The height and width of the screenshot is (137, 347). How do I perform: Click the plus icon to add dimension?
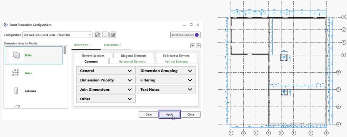coord(193,46)
